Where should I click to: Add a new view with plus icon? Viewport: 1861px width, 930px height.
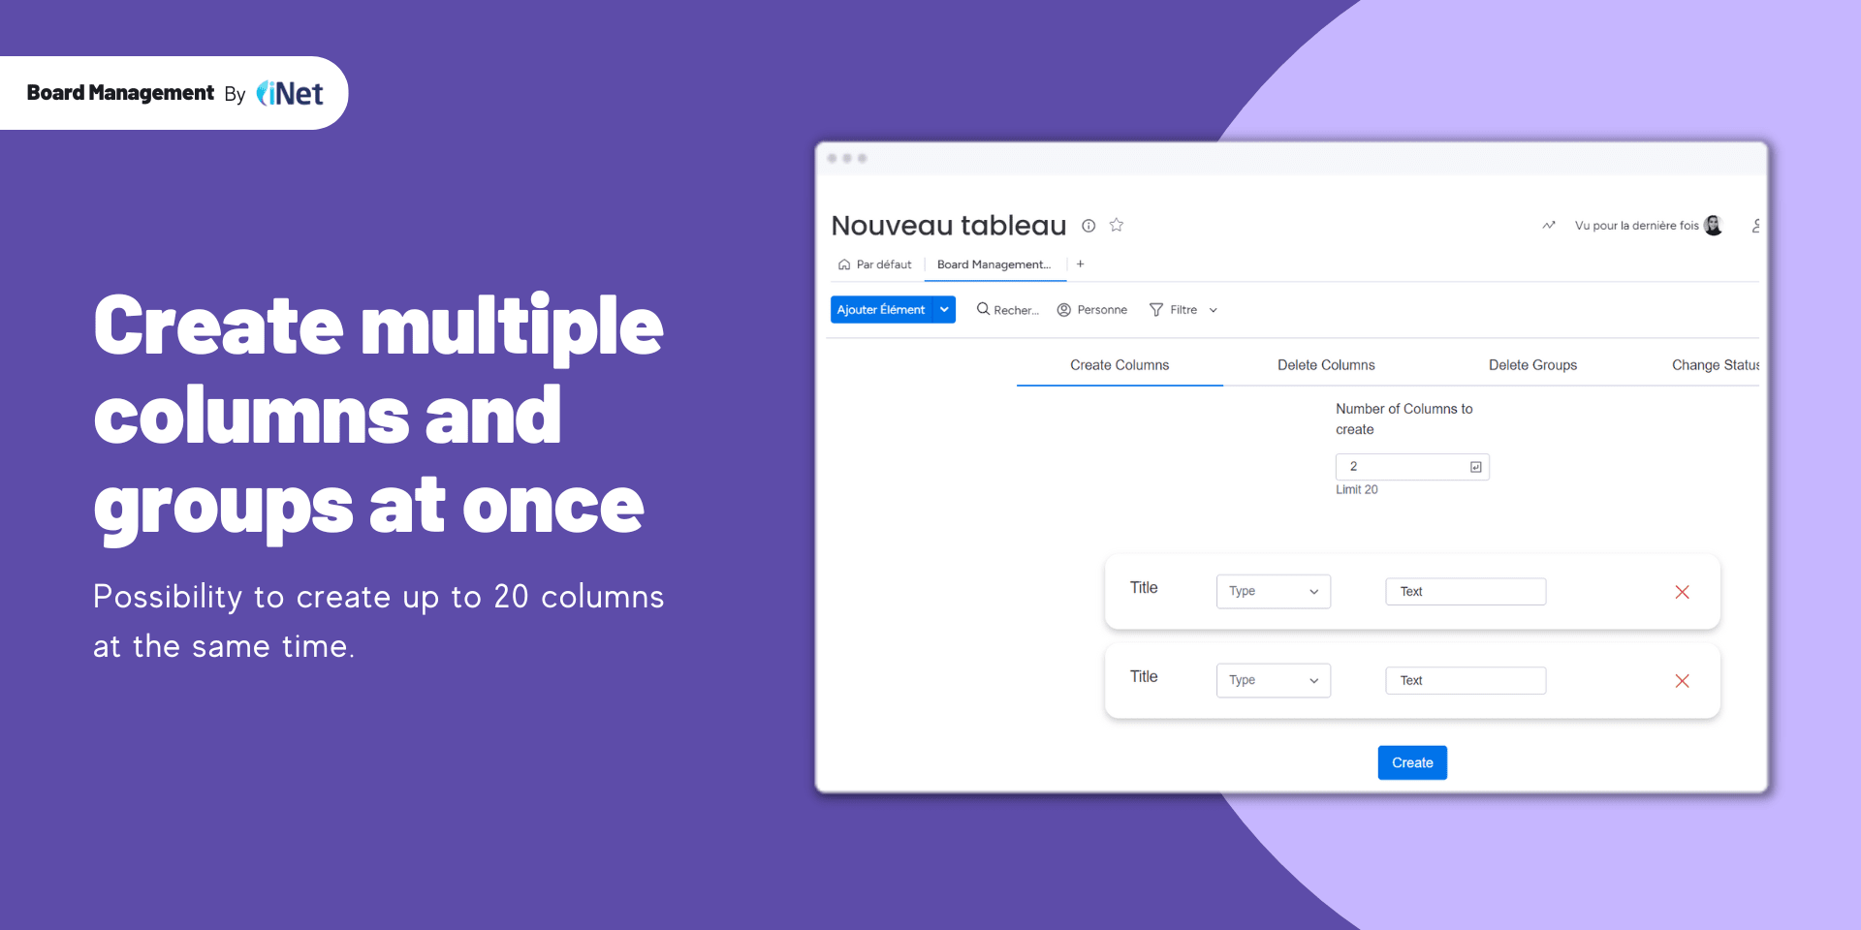[x=1081, y=263]
